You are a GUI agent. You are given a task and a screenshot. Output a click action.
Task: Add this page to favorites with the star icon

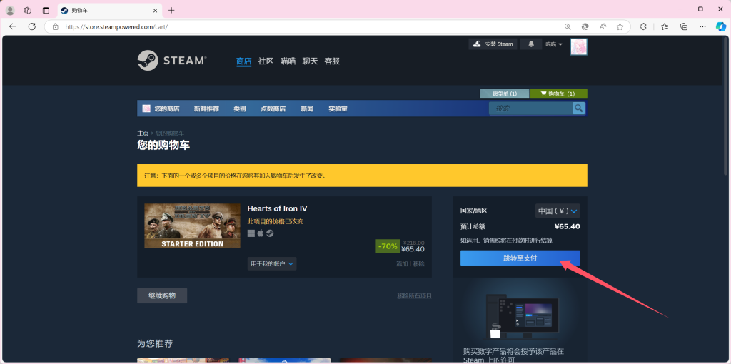(620, 26)
